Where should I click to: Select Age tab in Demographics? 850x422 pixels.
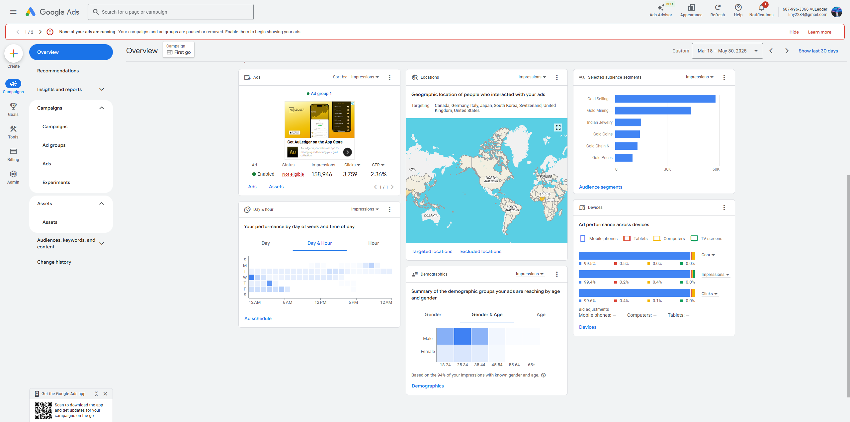(x=541, y=314)
